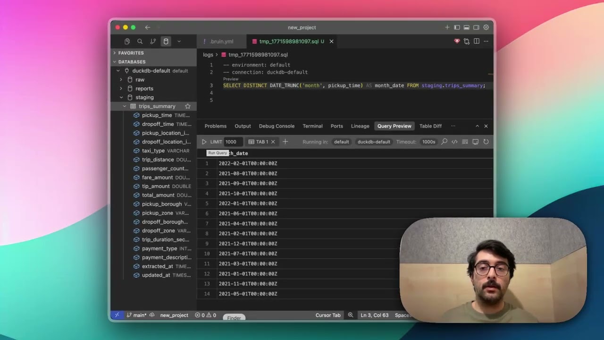The width and height of the screenshot is (604, 340).
Task: Open the Problems panel tab
Action: 216,126
